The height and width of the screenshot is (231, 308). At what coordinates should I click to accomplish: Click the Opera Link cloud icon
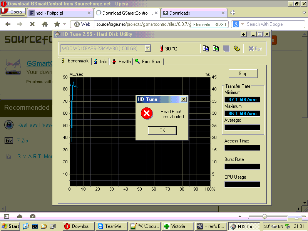click(20, 216)
